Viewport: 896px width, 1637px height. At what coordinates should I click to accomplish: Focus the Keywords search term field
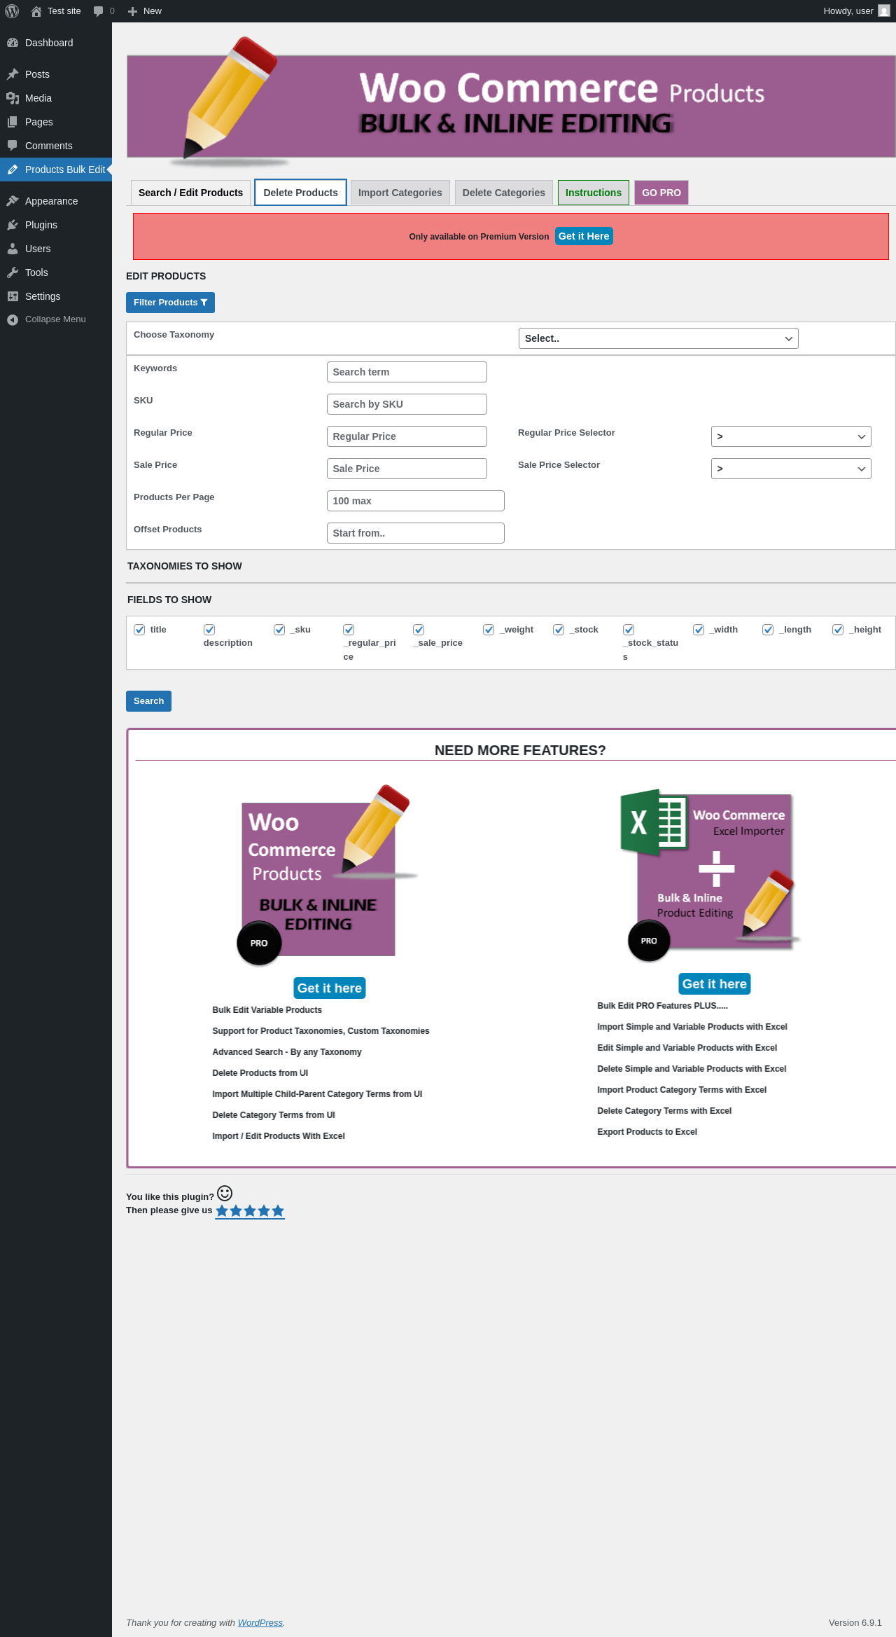coord(407,372)
